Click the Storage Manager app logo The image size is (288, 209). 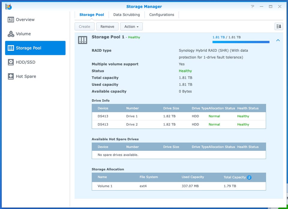click(x=8, y=7)
